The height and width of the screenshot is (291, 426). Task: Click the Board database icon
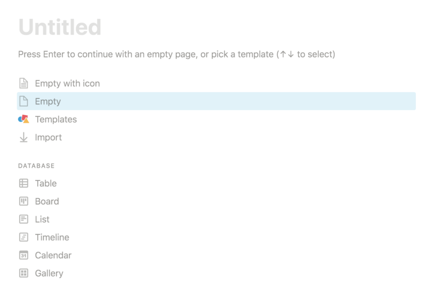23,201
